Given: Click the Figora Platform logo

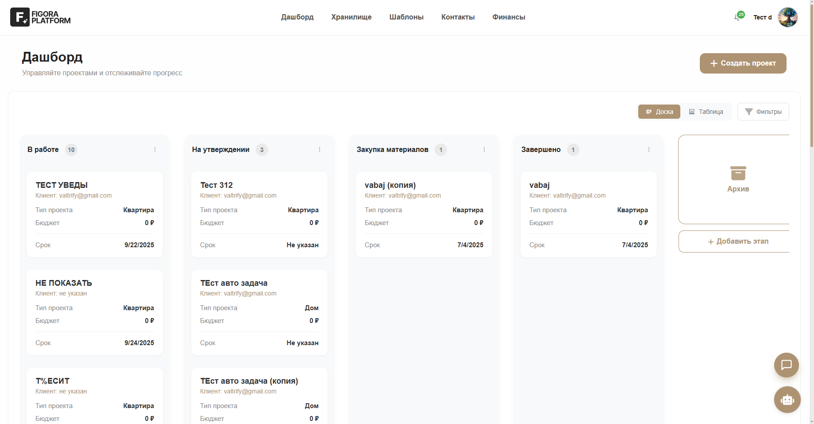Looking at the screenshot, I should (40, 17).
